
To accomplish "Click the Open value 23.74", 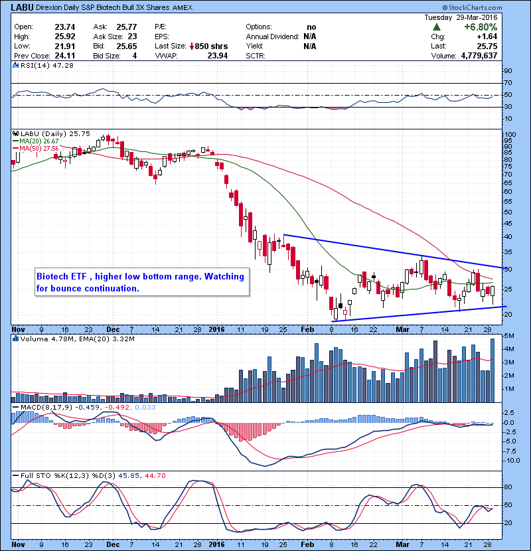I will click(64, 27).
